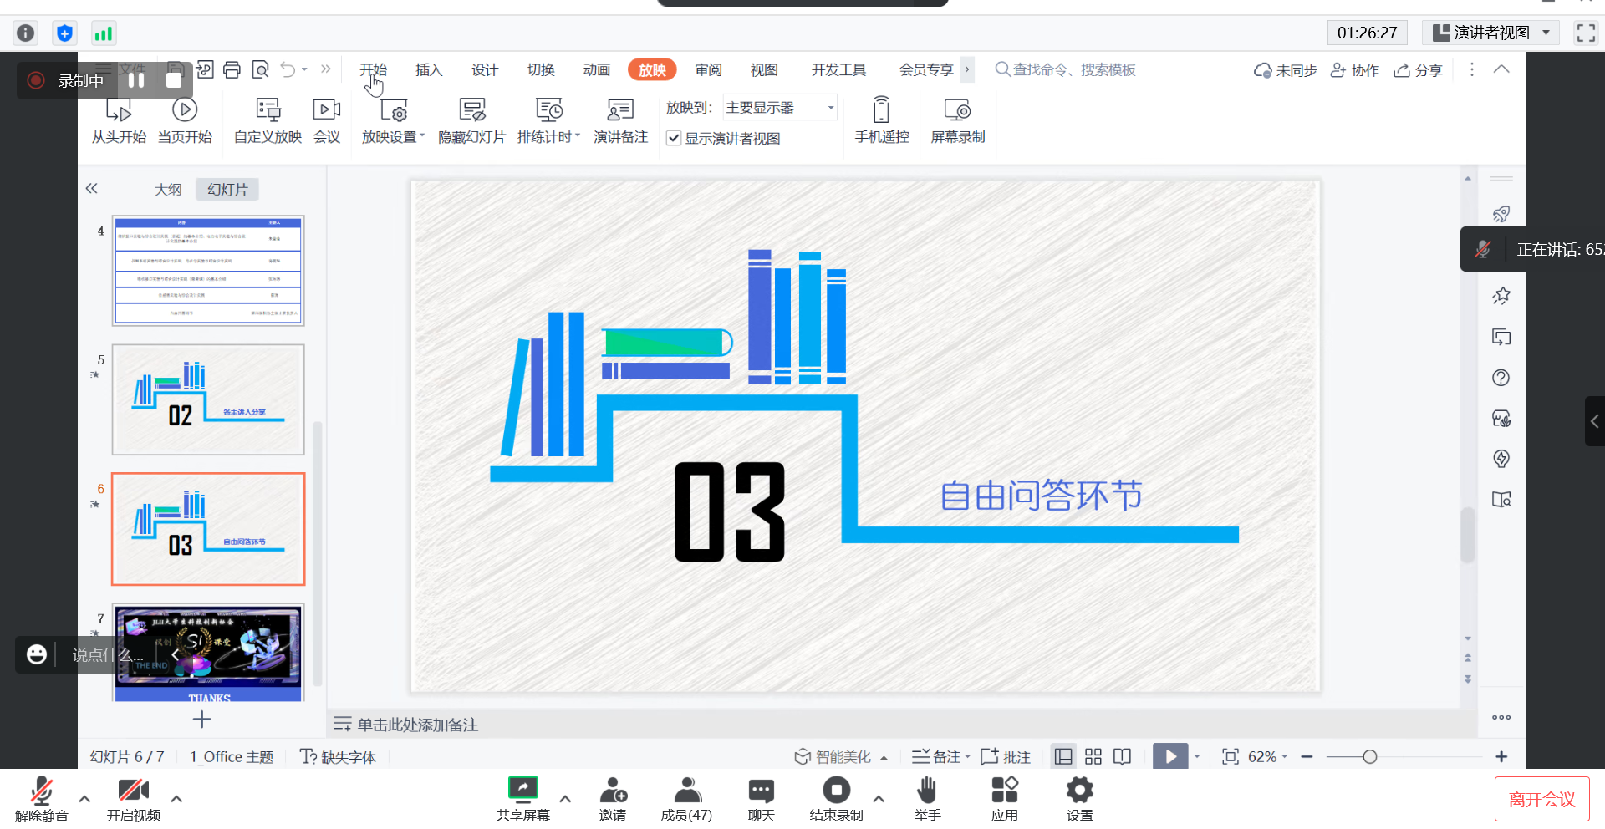Image resolution: width=1605 pixels, height=829 pixels.
Task: Click the 离开会议 leave meeting button
Action: coord(1541,800)
